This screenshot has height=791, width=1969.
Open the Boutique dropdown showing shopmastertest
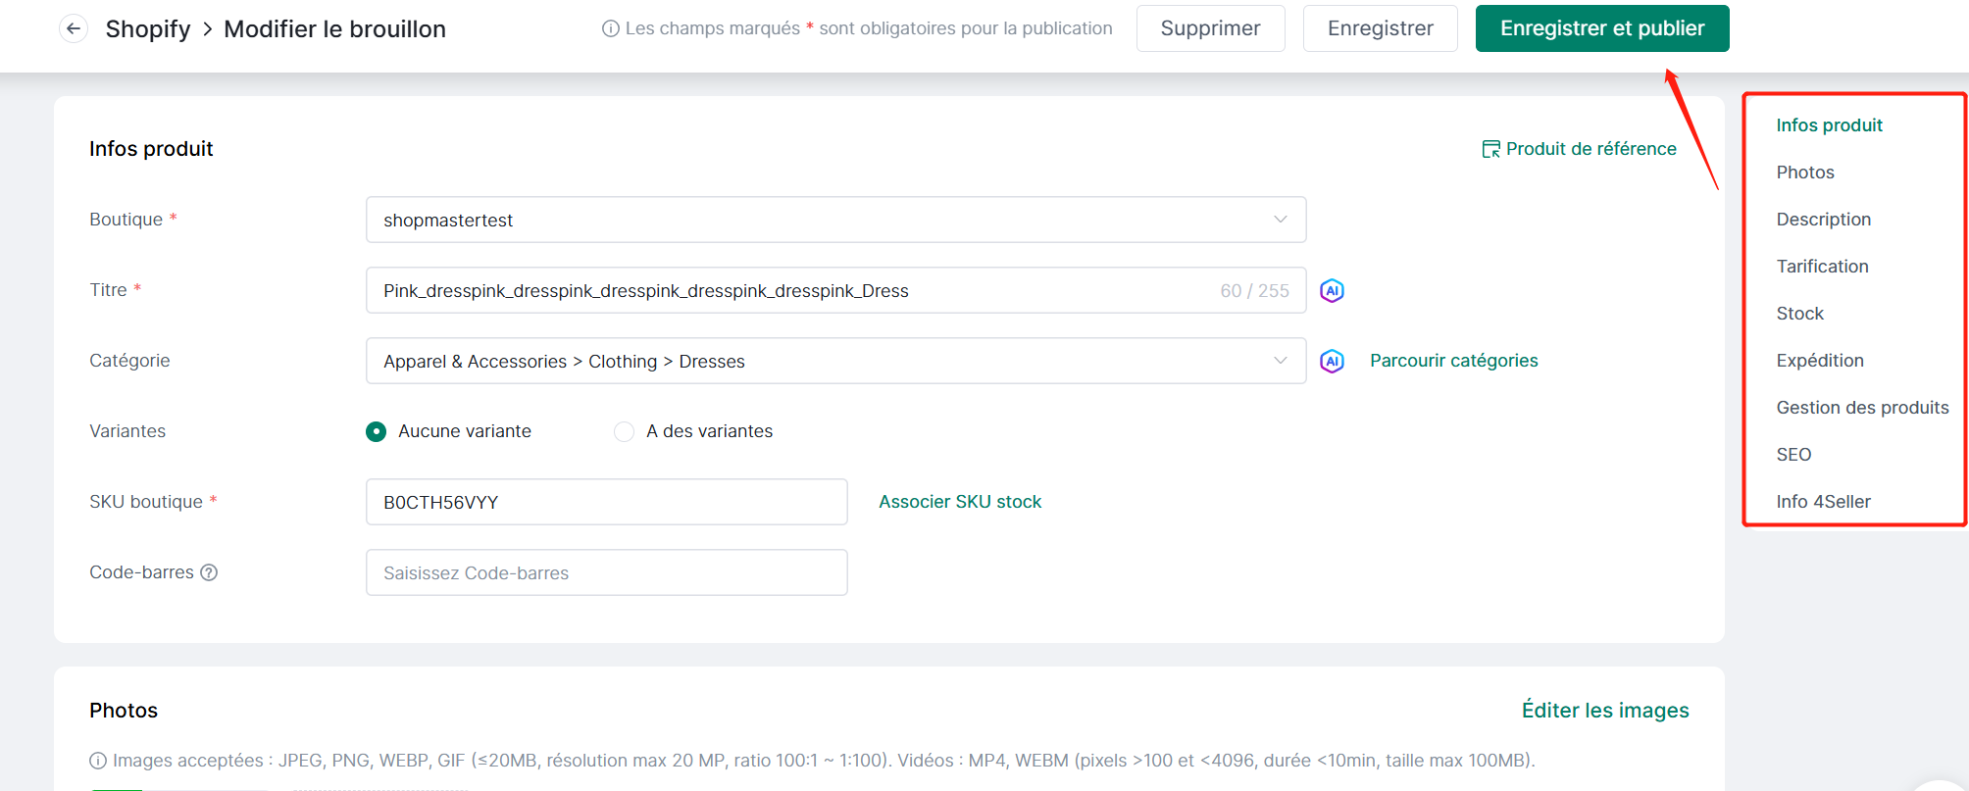pyautogui.click(x=835, y=220)
